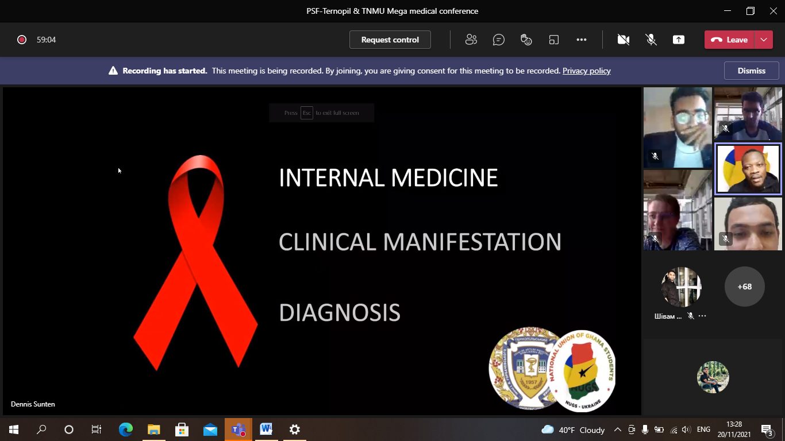The width and height of the screenshot is (785, 441).
Task: Open the reactions and raise hand icon
Action: coord(526,40)
